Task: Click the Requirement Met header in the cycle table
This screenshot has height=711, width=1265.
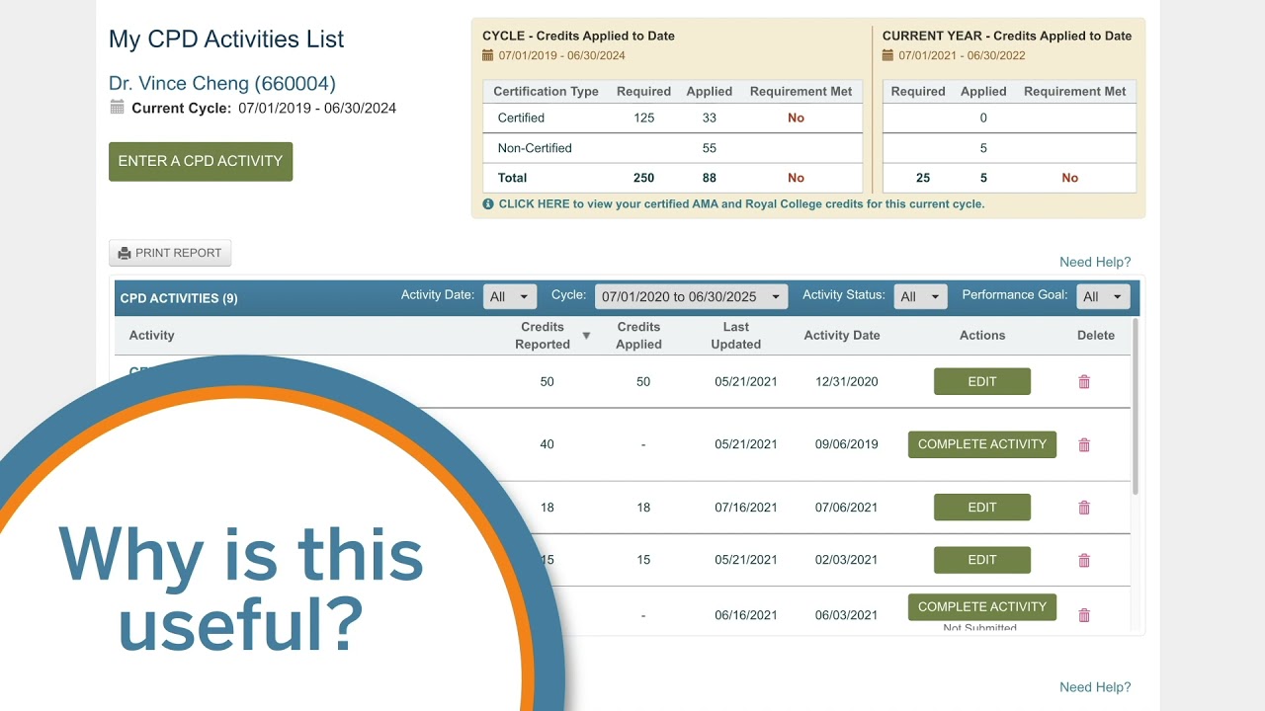Action: (801, 92)
